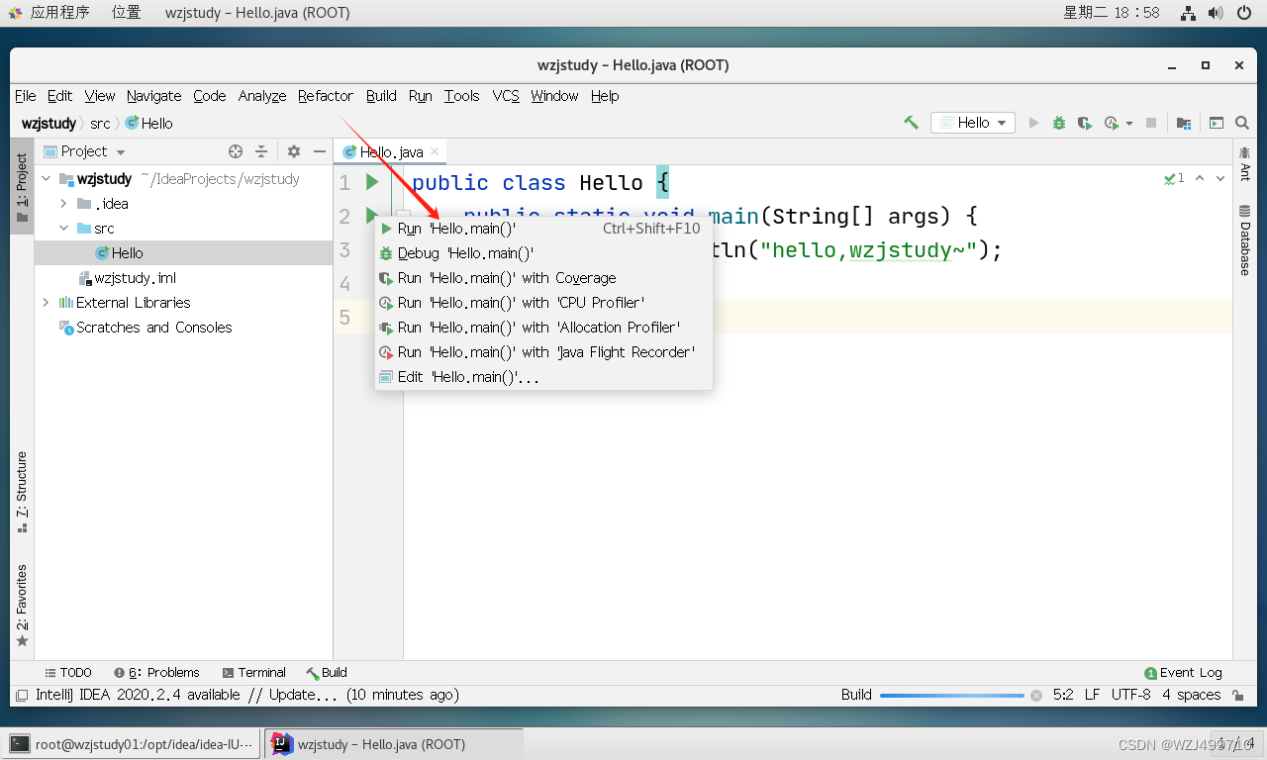Go to next highlighted problem down arrow
The height and width of the screenshot is (760, 1267).
pyautogui.click(x=1220, y=178)
